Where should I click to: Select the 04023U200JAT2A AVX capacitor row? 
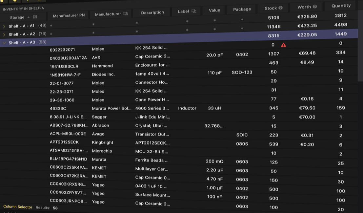pyautogui.click(x=68, y=58)
